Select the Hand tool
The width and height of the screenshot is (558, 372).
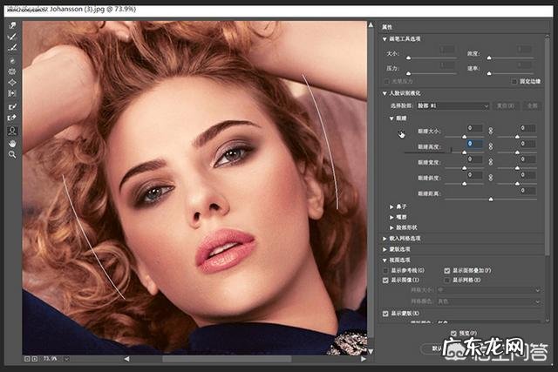click(13, 142)
